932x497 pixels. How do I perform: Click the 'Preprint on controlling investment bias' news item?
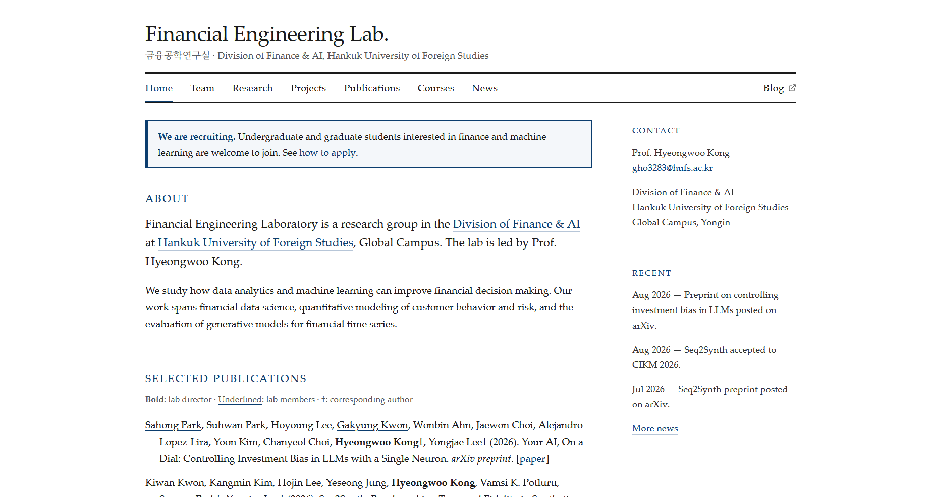point(705,310)
